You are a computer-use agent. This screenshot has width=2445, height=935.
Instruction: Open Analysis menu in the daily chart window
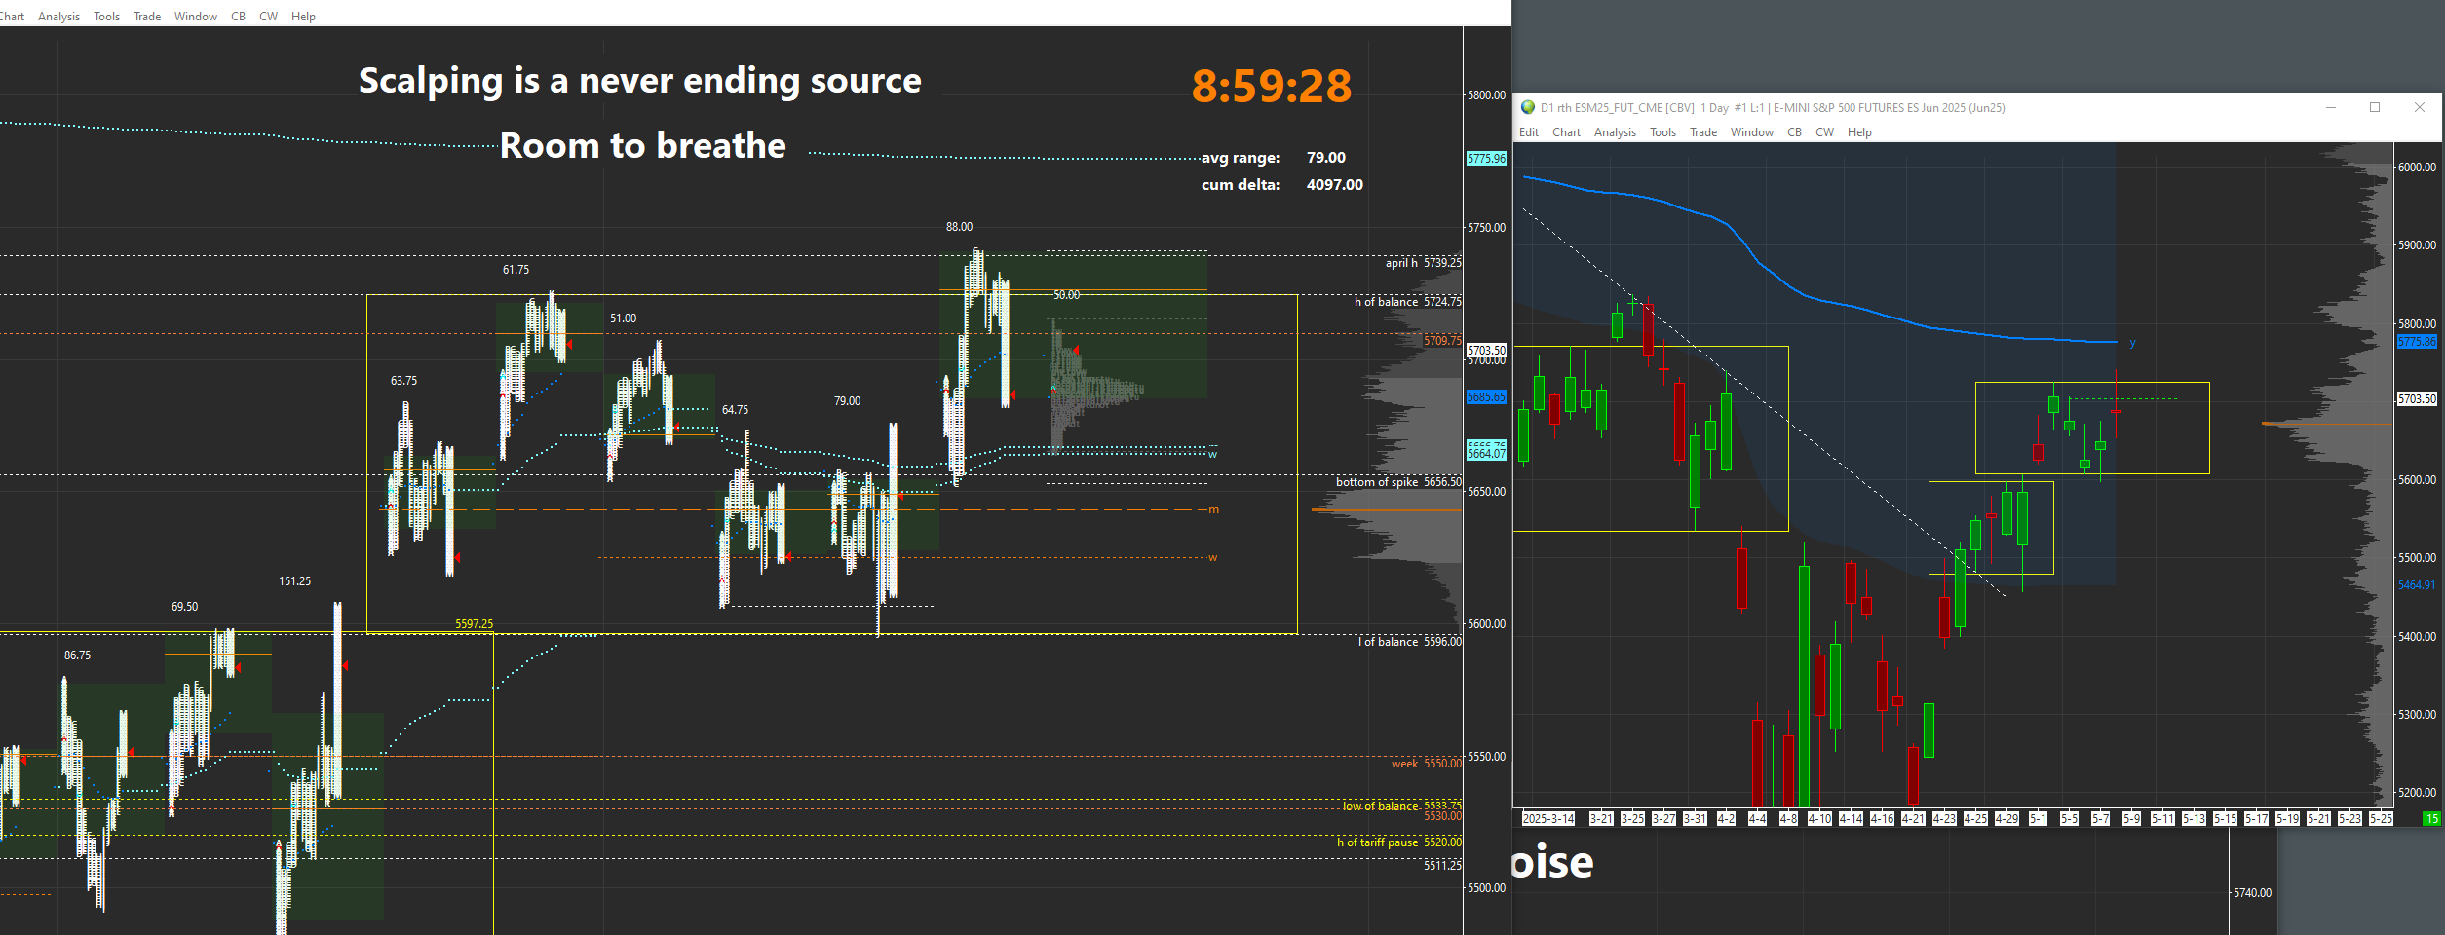coord(1615,132)
